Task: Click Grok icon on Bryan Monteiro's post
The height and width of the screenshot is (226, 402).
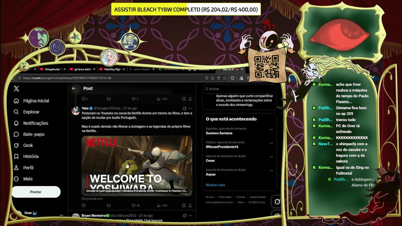Action: pyautogui.click(x=184, y=216)
